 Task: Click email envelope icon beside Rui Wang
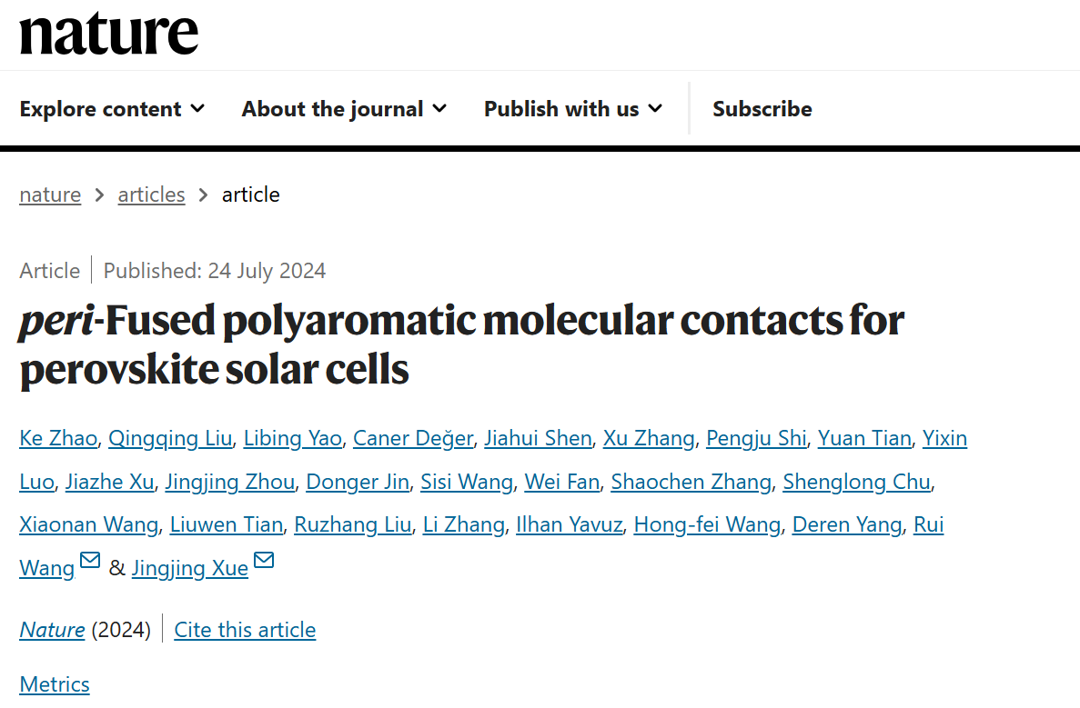pos(90,561)
